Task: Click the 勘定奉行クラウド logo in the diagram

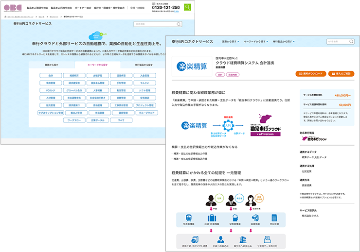Action: pyautogui.click(x=266, y=125)
